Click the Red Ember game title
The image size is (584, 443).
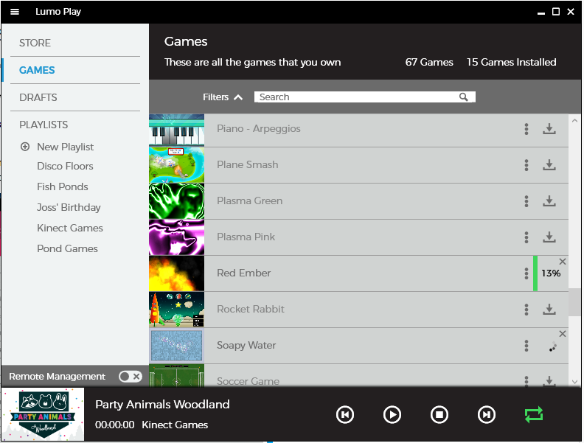tap(244, 273)
